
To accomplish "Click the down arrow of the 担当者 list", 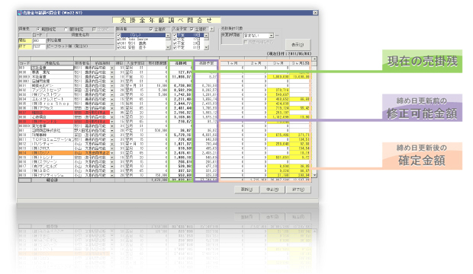I will tap(168, 48).
